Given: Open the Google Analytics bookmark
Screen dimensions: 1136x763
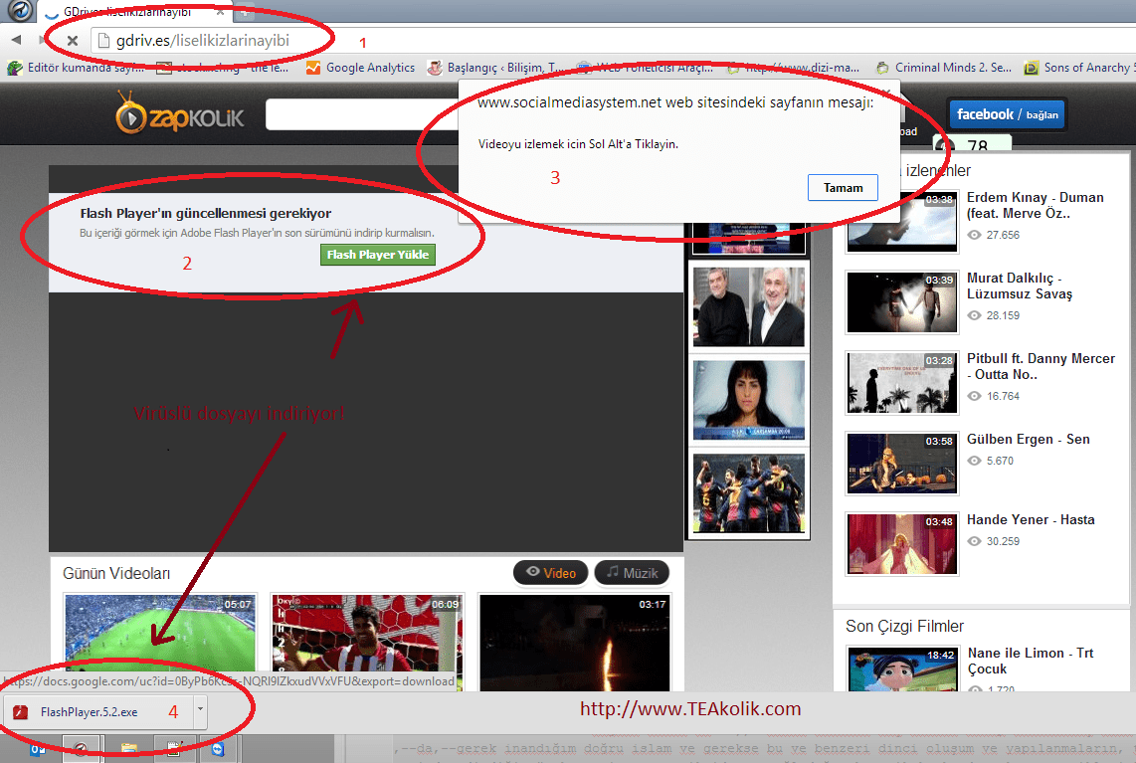Looking at the screenshot, I should [x=360, y=68].
